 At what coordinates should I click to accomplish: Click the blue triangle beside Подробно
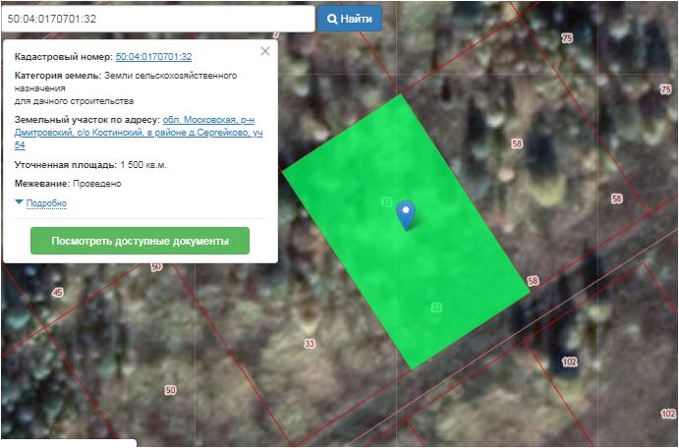tap(19, 202)
